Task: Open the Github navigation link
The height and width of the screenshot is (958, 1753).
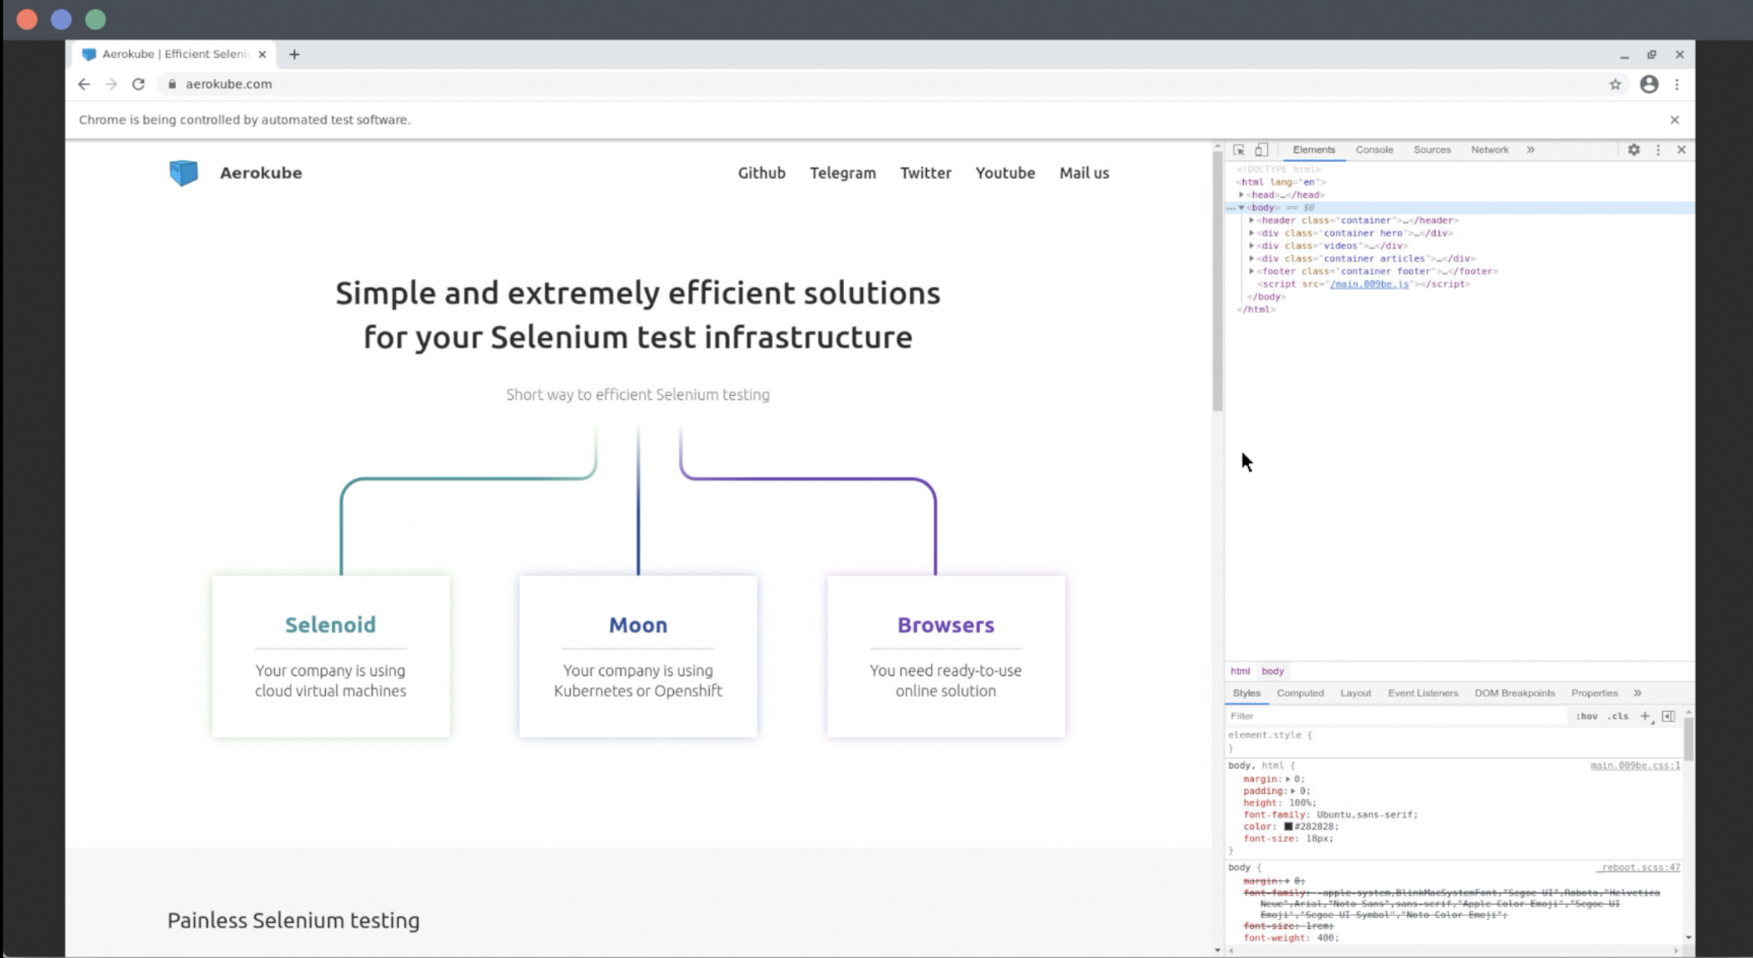Action: point(762,173)
